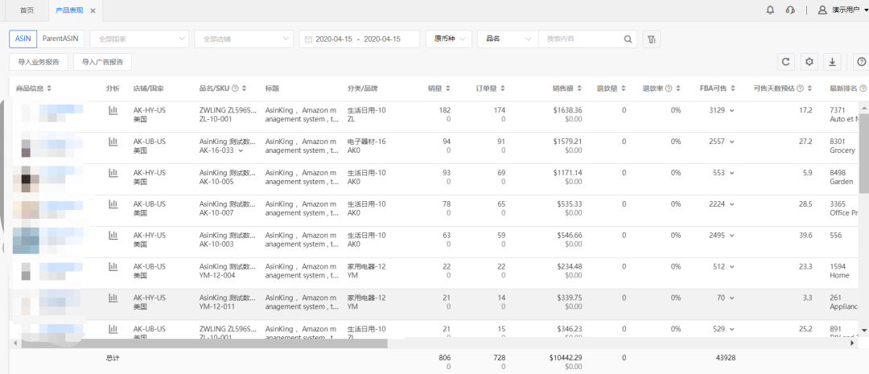
Task: Open analysis chart for ZL-10-001 AK-HY-US row
Action: coord(113,111)
